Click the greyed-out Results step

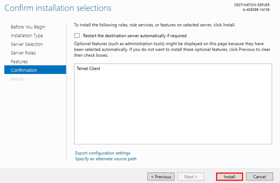pos(18,79)
